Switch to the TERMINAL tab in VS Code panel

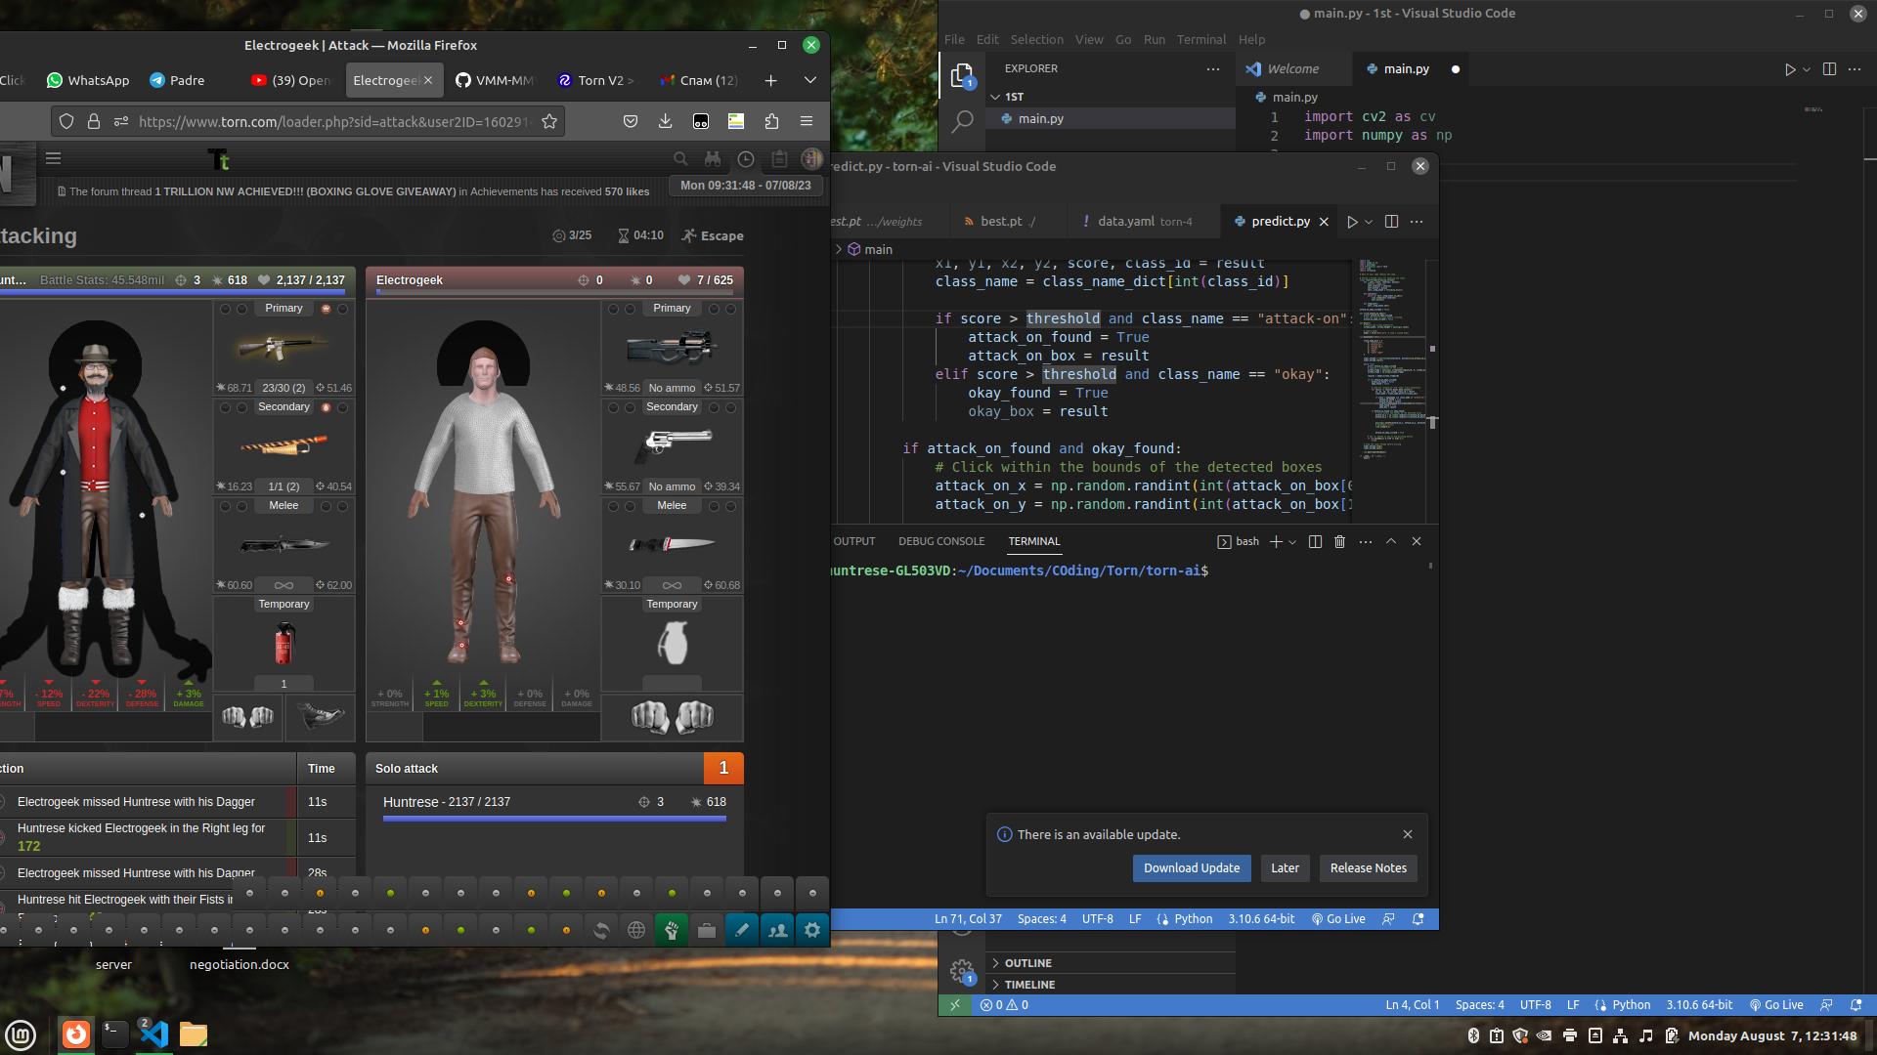click(1034, 541)
